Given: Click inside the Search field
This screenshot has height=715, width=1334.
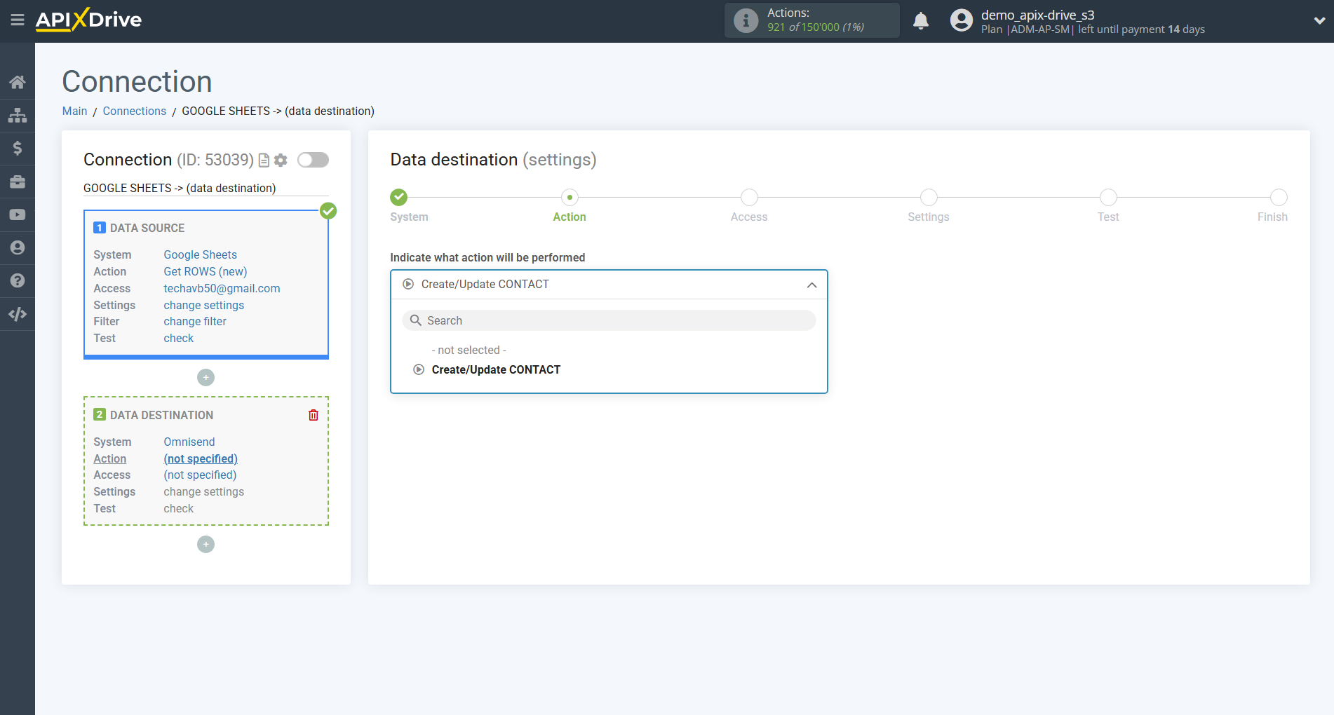Looking at the screenshot, I should coord(609,320).
